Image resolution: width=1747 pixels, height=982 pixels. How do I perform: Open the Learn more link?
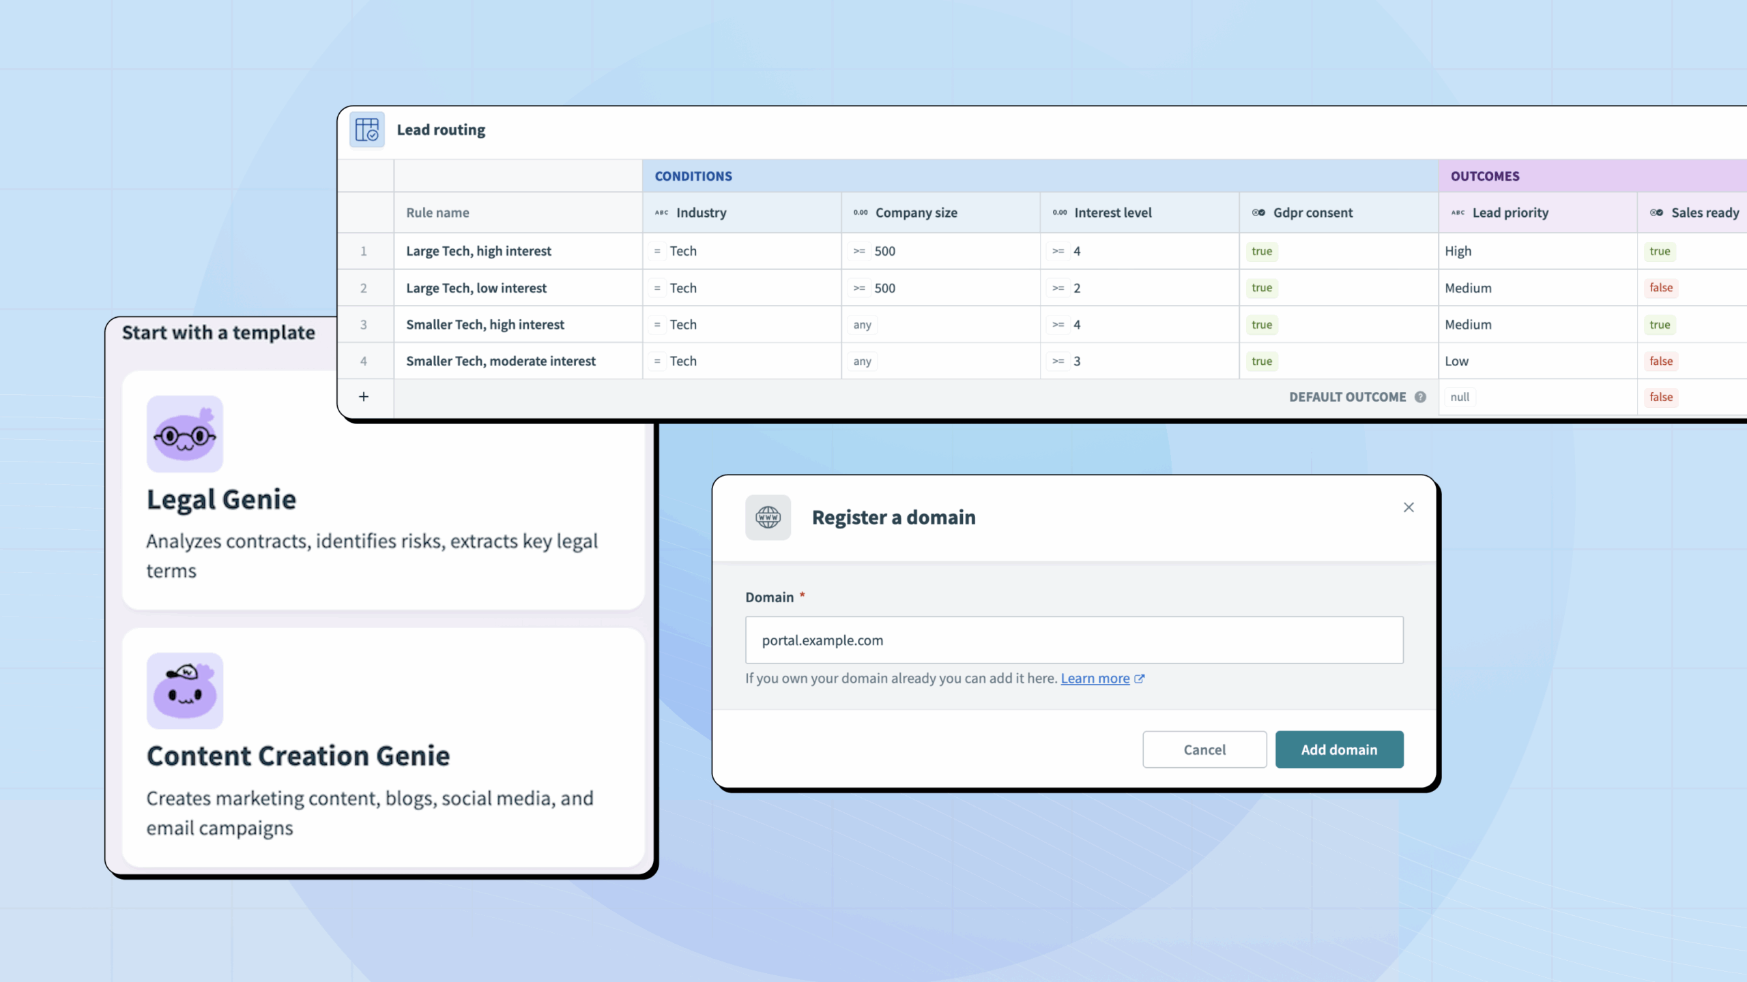coord(1095,679)
